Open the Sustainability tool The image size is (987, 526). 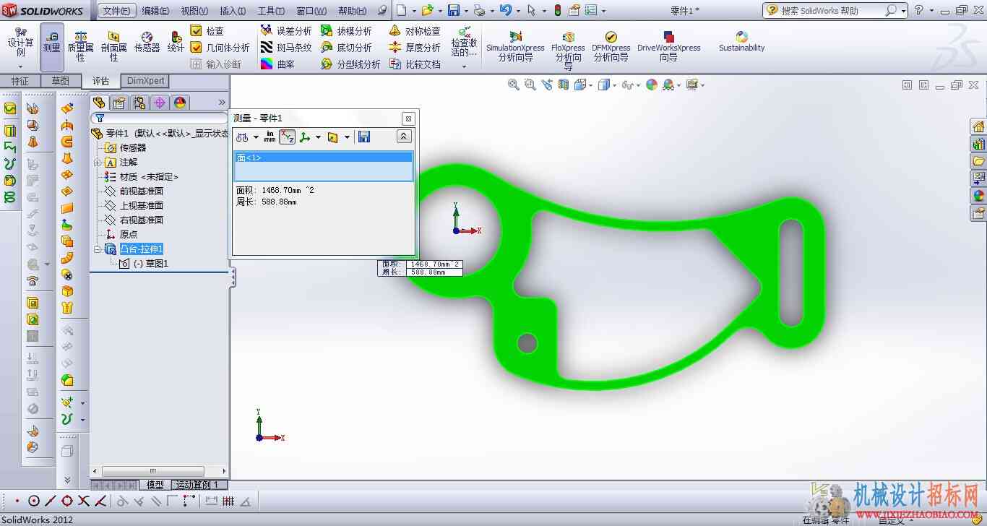[741, 42]
